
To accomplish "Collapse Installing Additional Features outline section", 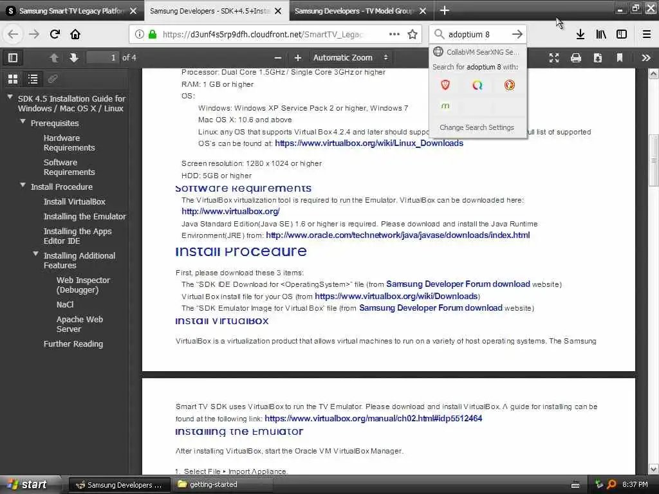I will point(36,253).
